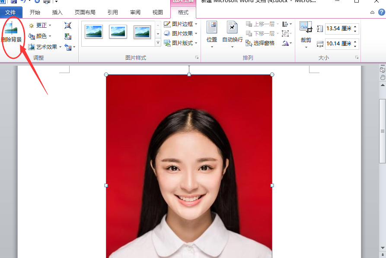Open the Customize Quick Access Toolbar dropdown
This screenshot has width=386, height=258.
point(56,1)
